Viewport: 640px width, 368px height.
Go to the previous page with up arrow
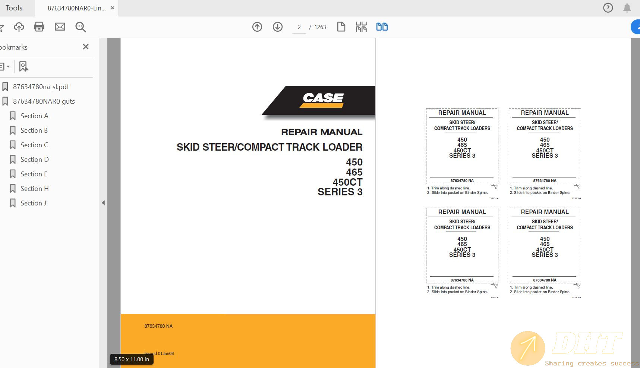(x=257, y=26)
